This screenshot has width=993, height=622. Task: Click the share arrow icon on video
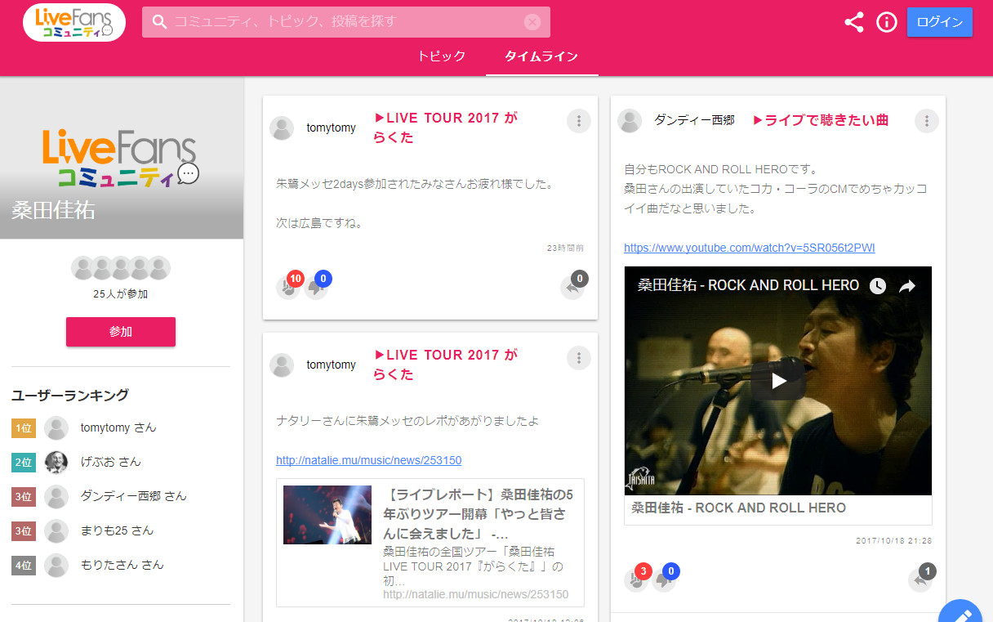(907, 286)
